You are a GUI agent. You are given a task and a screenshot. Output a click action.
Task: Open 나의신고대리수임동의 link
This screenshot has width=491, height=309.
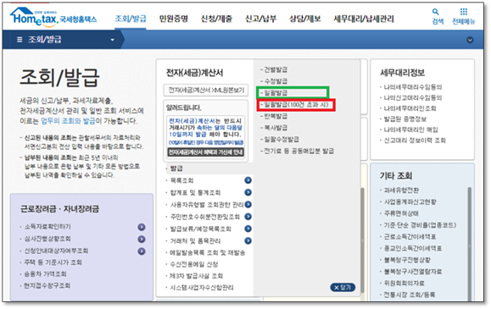point(413,97)
